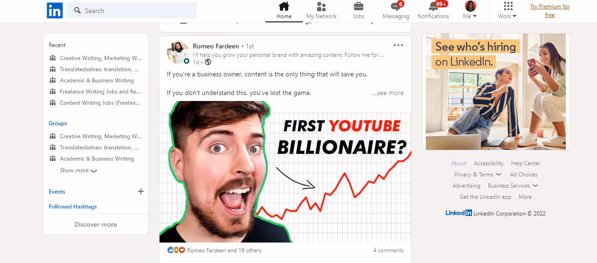Image resolution: width=597 pixels, height=263 pixels.
Task: Click Discover more button
Action: tap(96, 224)
